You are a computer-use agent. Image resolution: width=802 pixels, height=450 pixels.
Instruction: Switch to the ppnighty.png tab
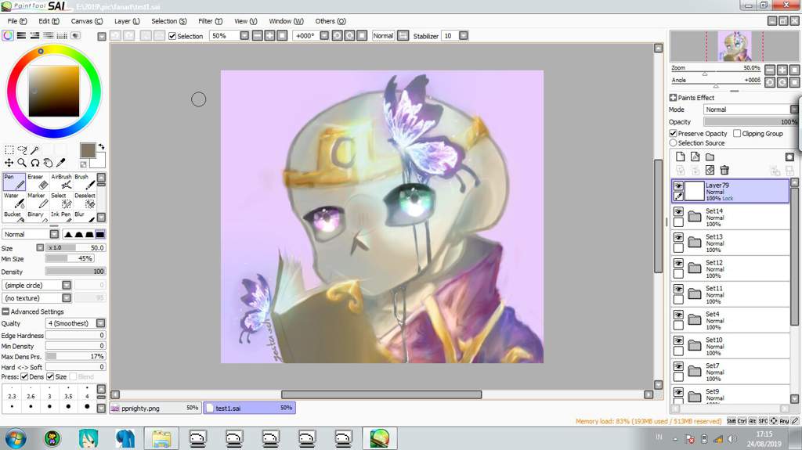coord(155,408)
